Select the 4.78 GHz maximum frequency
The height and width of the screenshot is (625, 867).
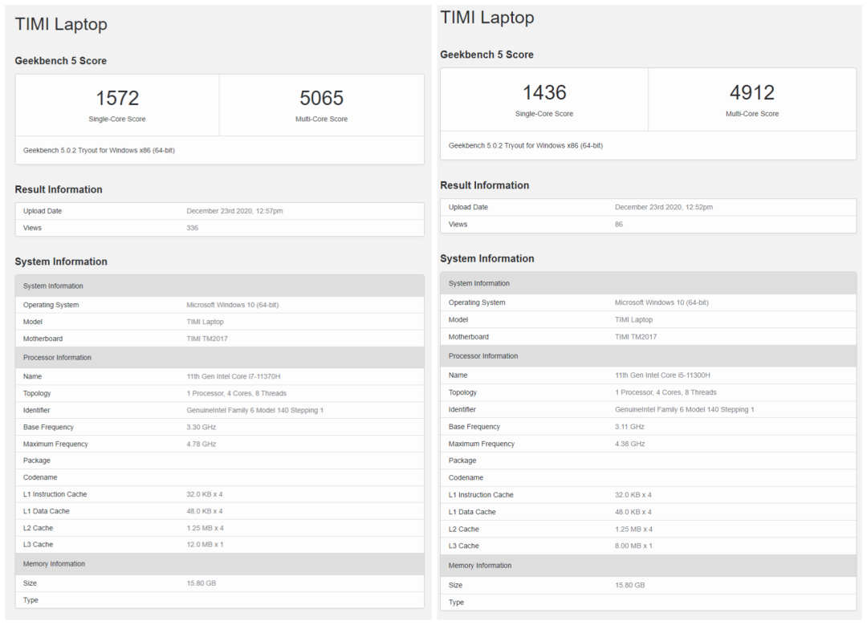(201, 444)
